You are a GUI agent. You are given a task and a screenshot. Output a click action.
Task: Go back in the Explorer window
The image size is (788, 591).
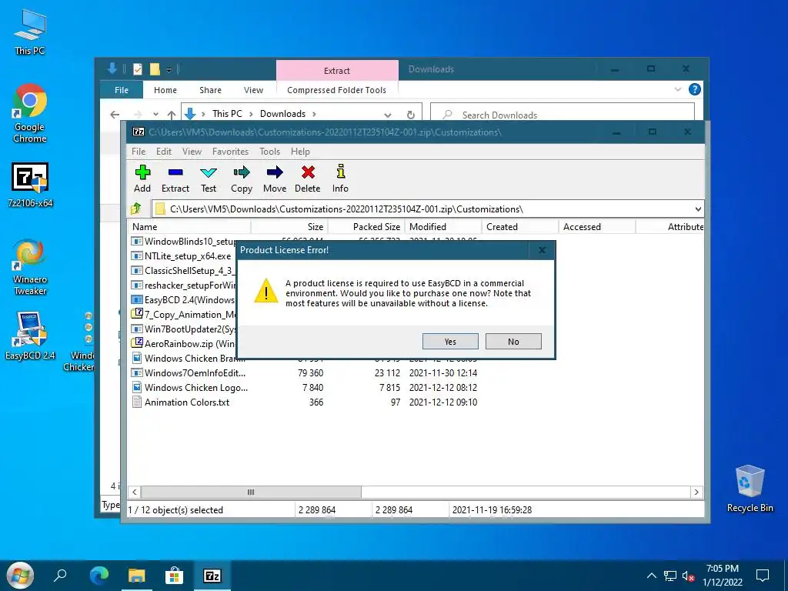click(115, 115)
